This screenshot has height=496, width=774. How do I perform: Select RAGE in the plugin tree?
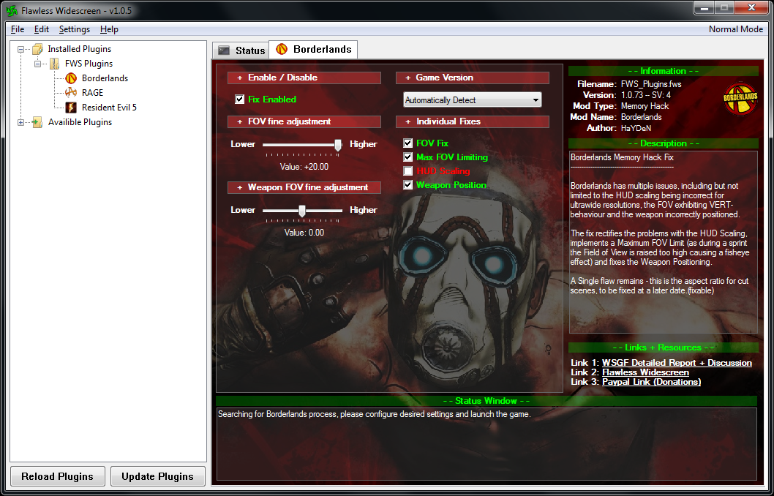[x=92, y=93]
